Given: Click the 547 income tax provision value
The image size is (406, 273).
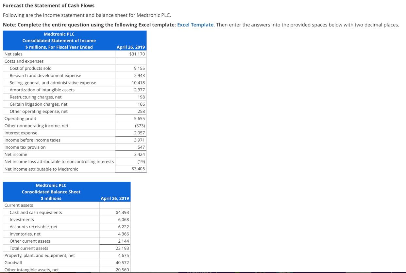Looking at the screenshot, I should (141, 147).
